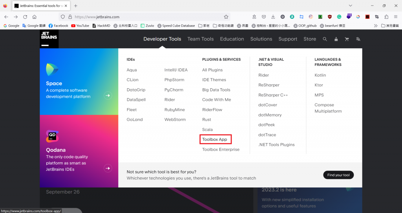Open the WebStorm link
This screenshot has width=402, height=213.
pos(175,119)
